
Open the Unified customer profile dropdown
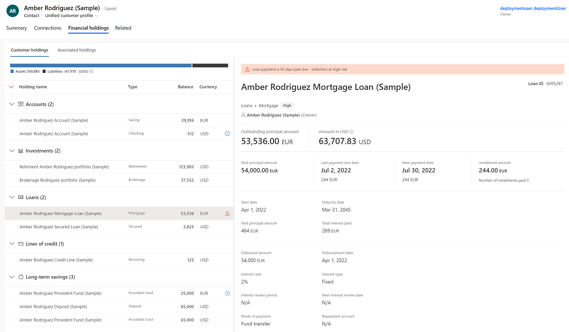click(97, 15)
